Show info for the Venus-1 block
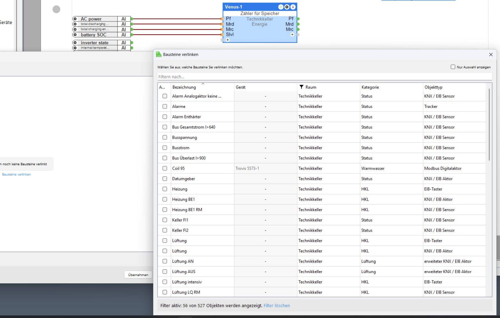This screenshot has width=500, height=318. pos(293,7)
